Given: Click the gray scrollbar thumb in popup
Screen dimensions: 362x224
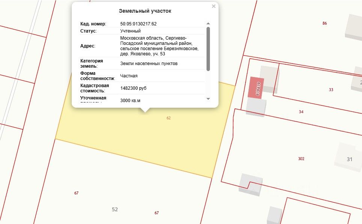Looking at the screenshot, I should [208, 49].
